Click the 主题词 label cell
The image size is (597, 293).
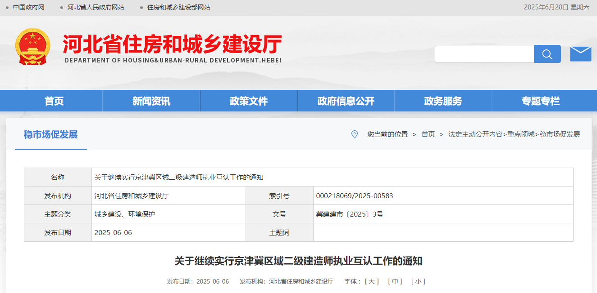tap(279, 233)
